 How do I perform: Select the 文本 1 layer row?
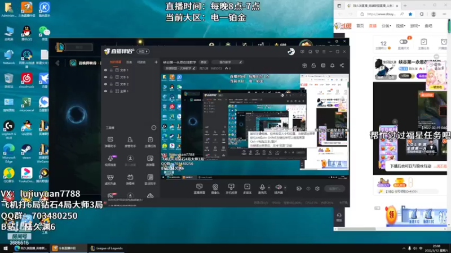coord(131,70)
